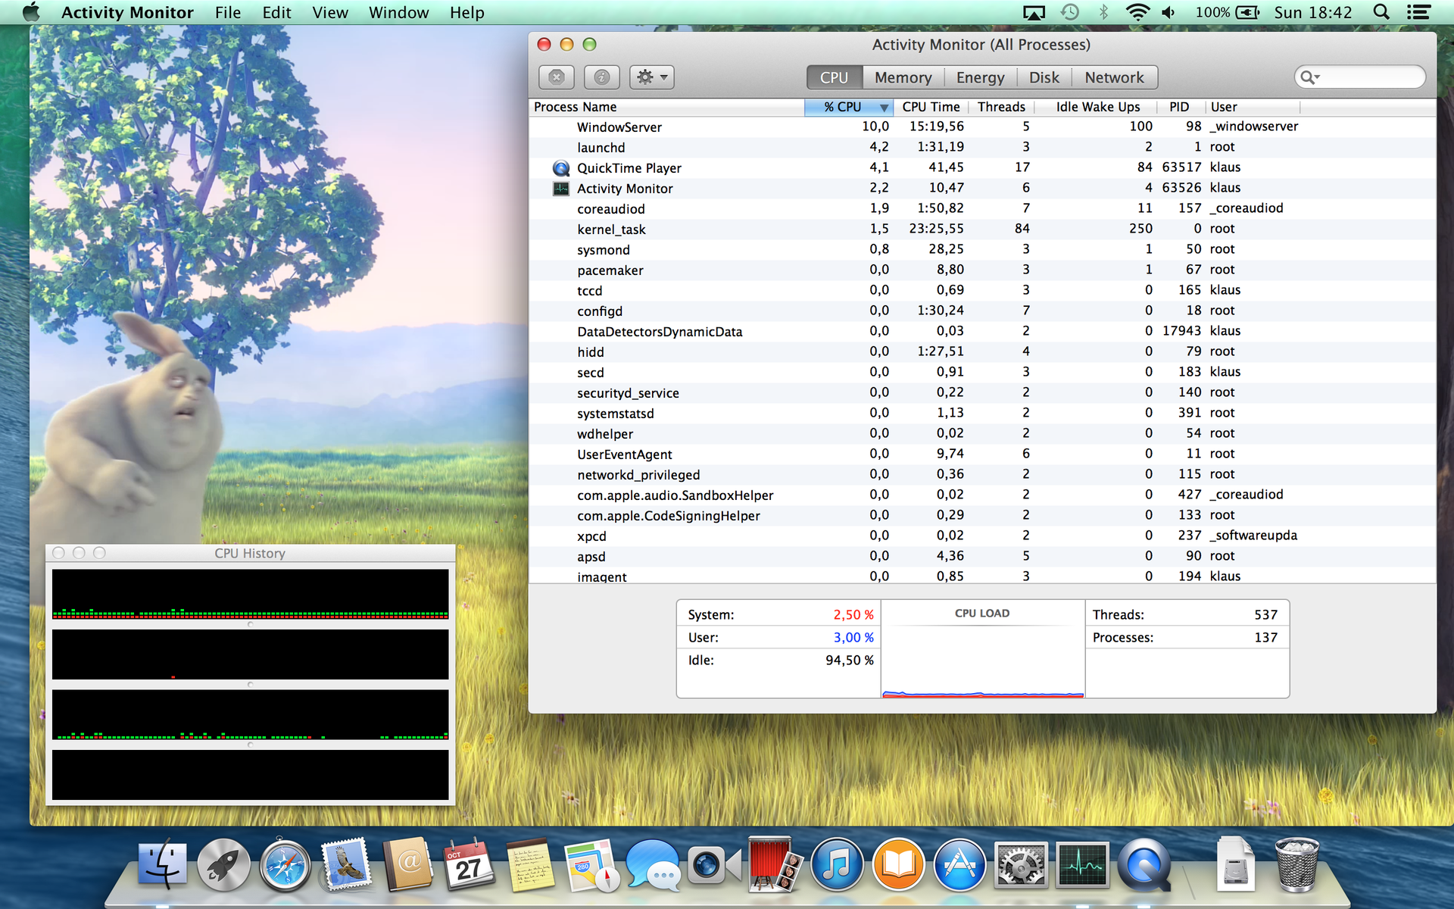Open the search field magnifier dropdown

1309,77
